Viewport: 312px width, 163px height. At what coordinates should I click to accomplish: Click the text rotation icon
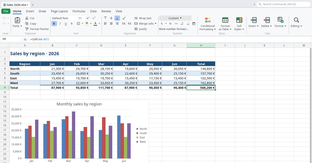tap(124, 18)
